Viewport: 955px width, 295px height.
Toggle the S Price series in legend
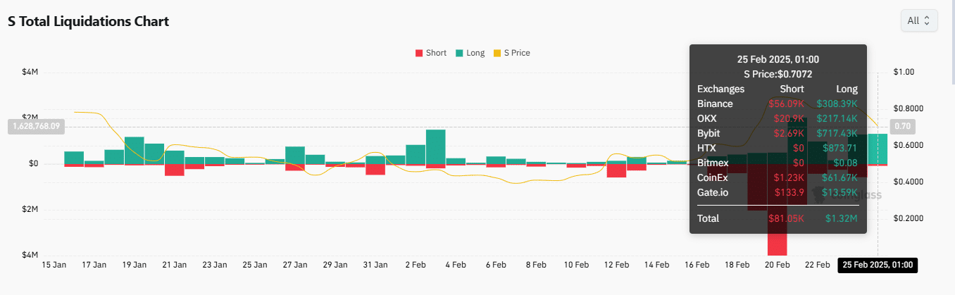(x=516, y=53)
